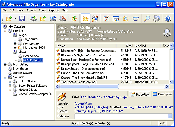Open the Actions menu
Viewport: 175px width, 127px height.
pyautogui.click(x=31, y=10)
